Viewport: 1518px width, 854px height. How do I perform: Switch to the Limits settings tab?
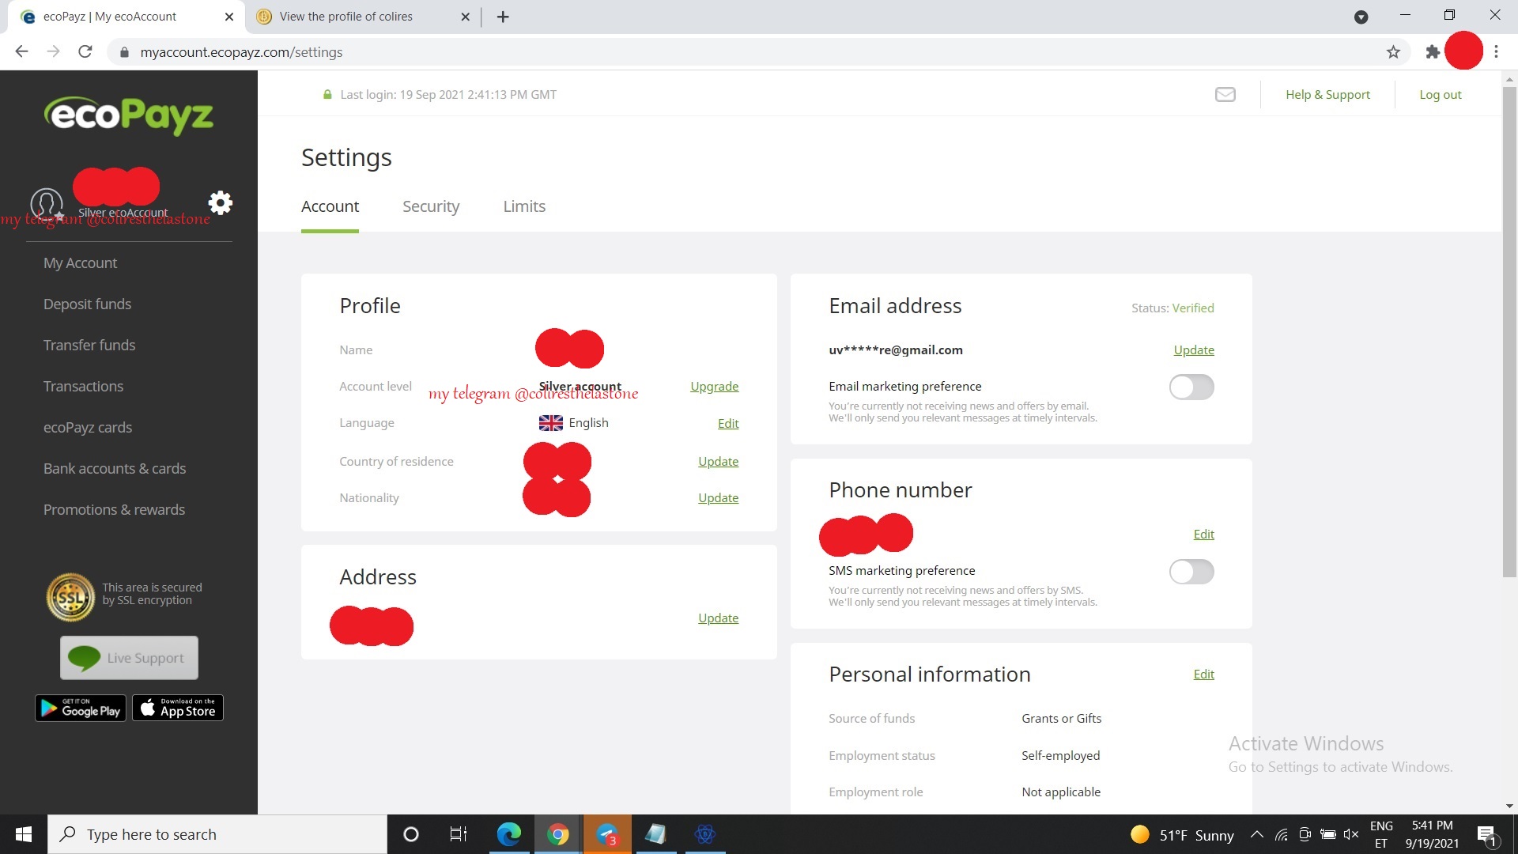(x=524, y=206)
